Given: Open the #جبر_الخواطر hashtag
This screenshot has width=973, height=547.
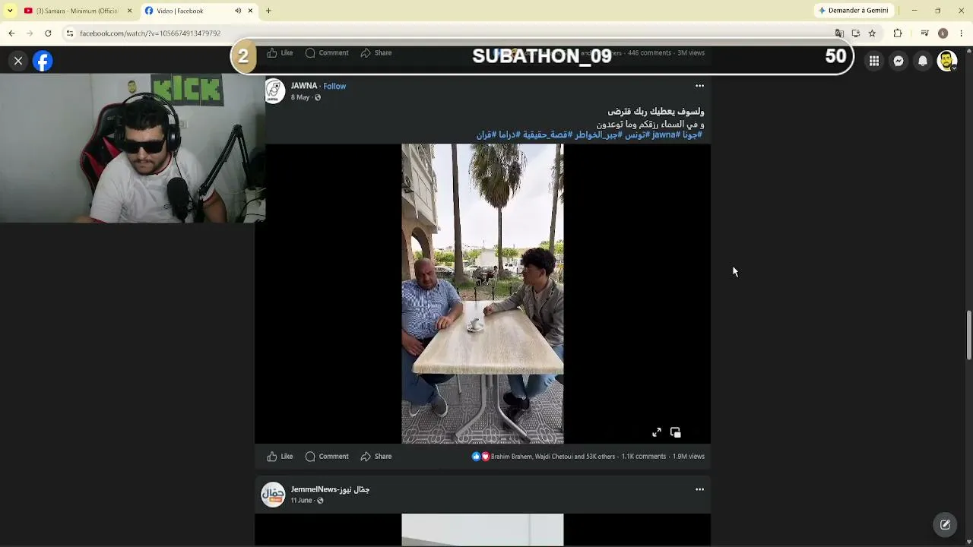Looking at the screenshot, I should (598, 134).
